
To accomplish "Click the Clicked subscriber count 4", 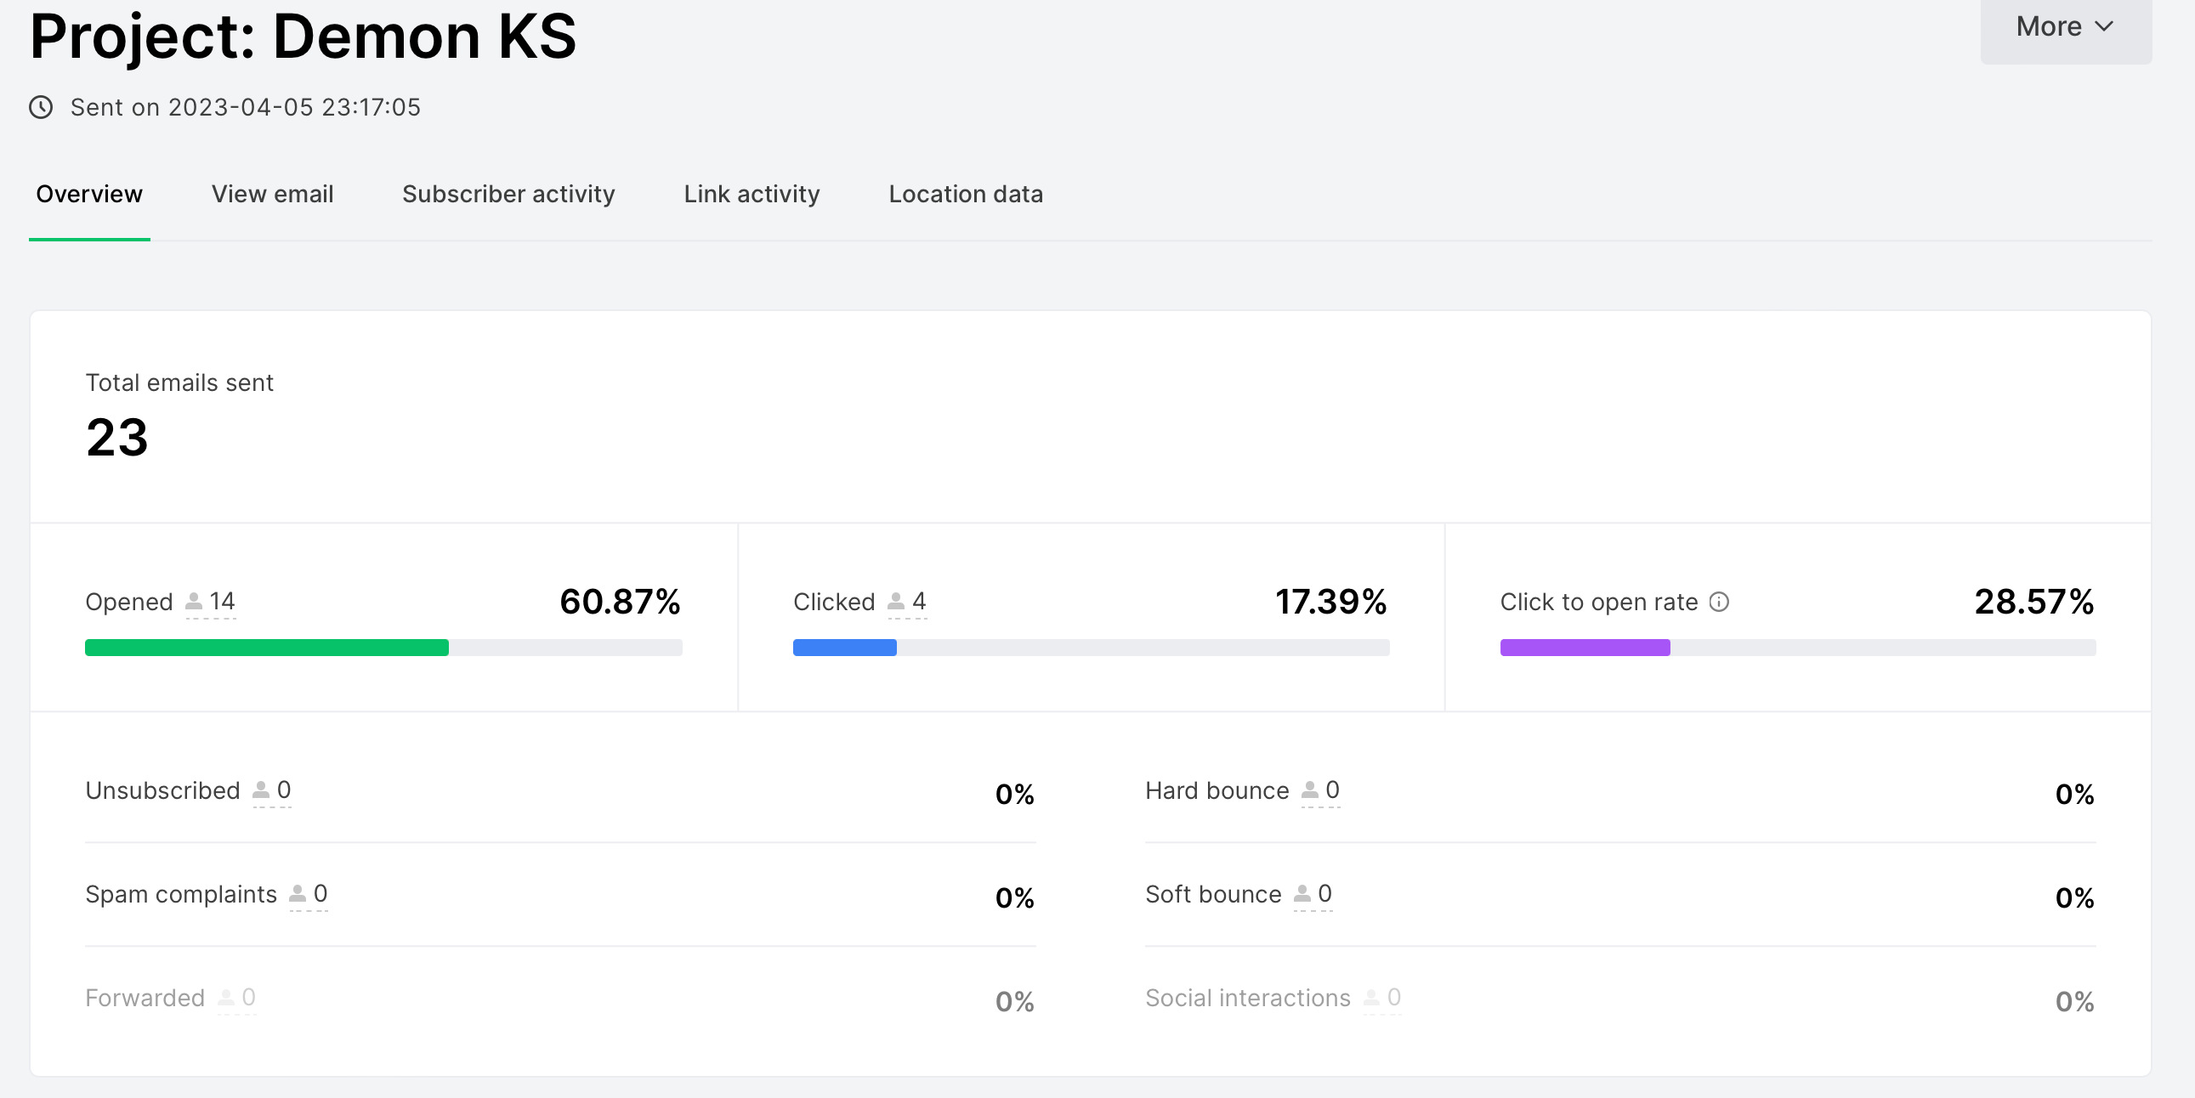I will [x=919, y=602].
